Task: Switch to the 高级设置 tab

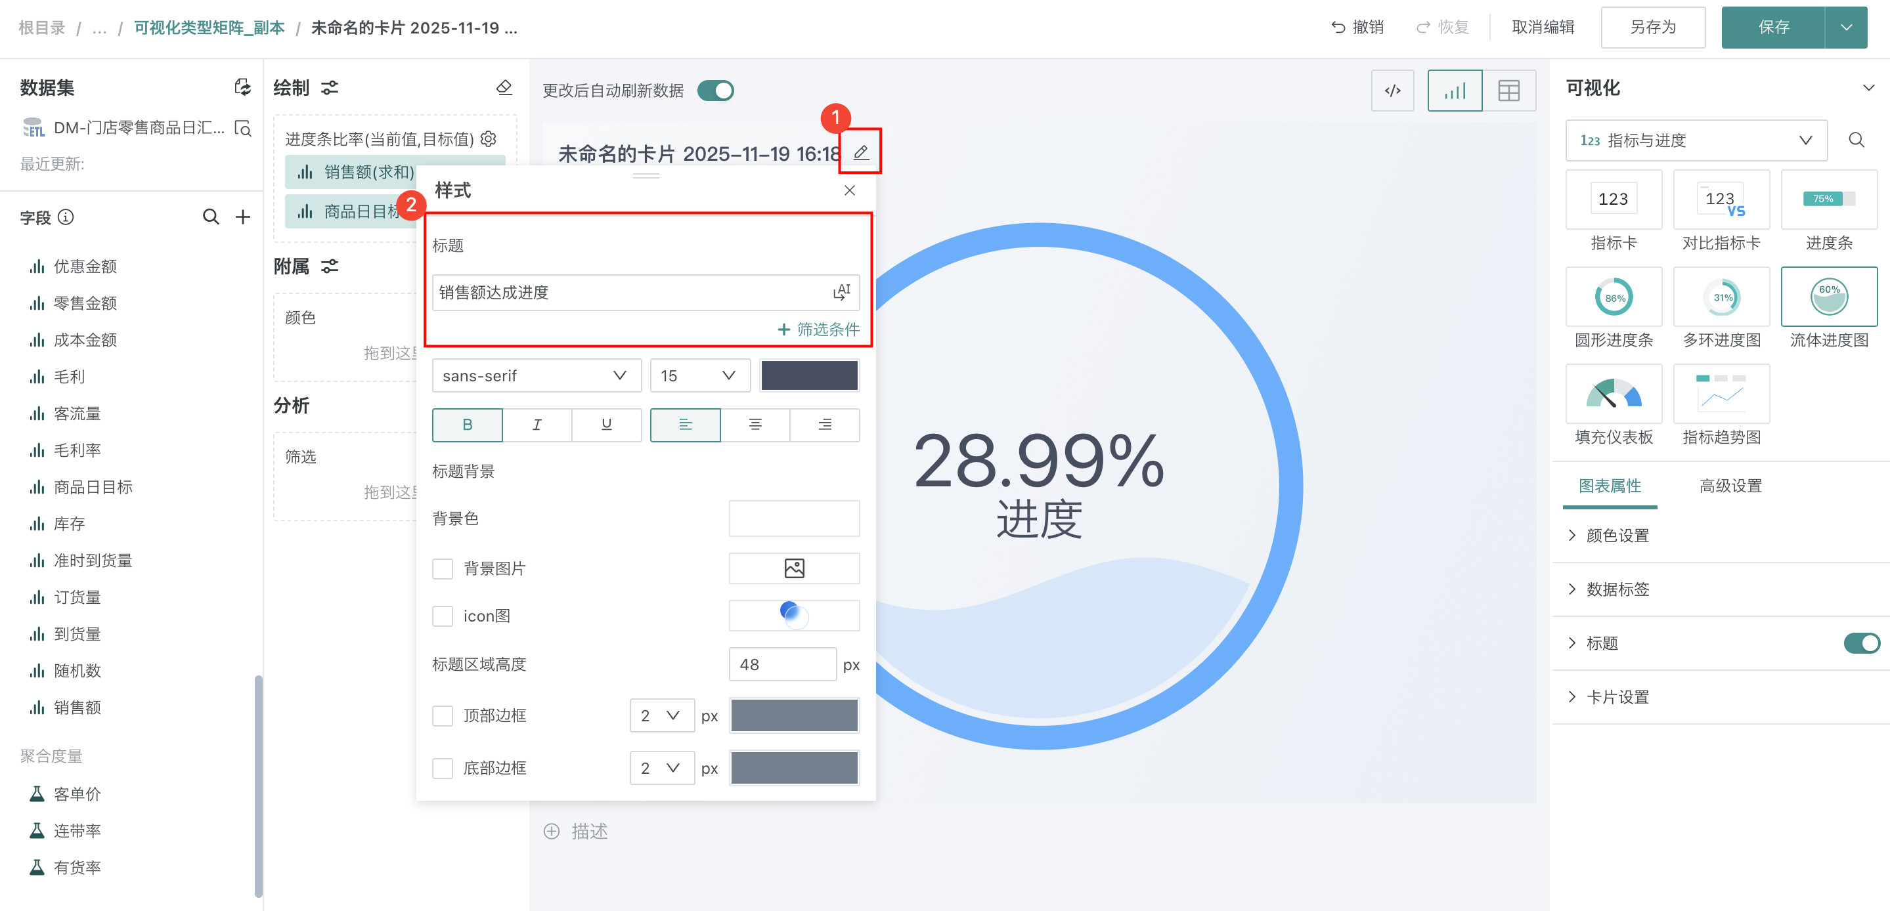Action: point(1730,486)
